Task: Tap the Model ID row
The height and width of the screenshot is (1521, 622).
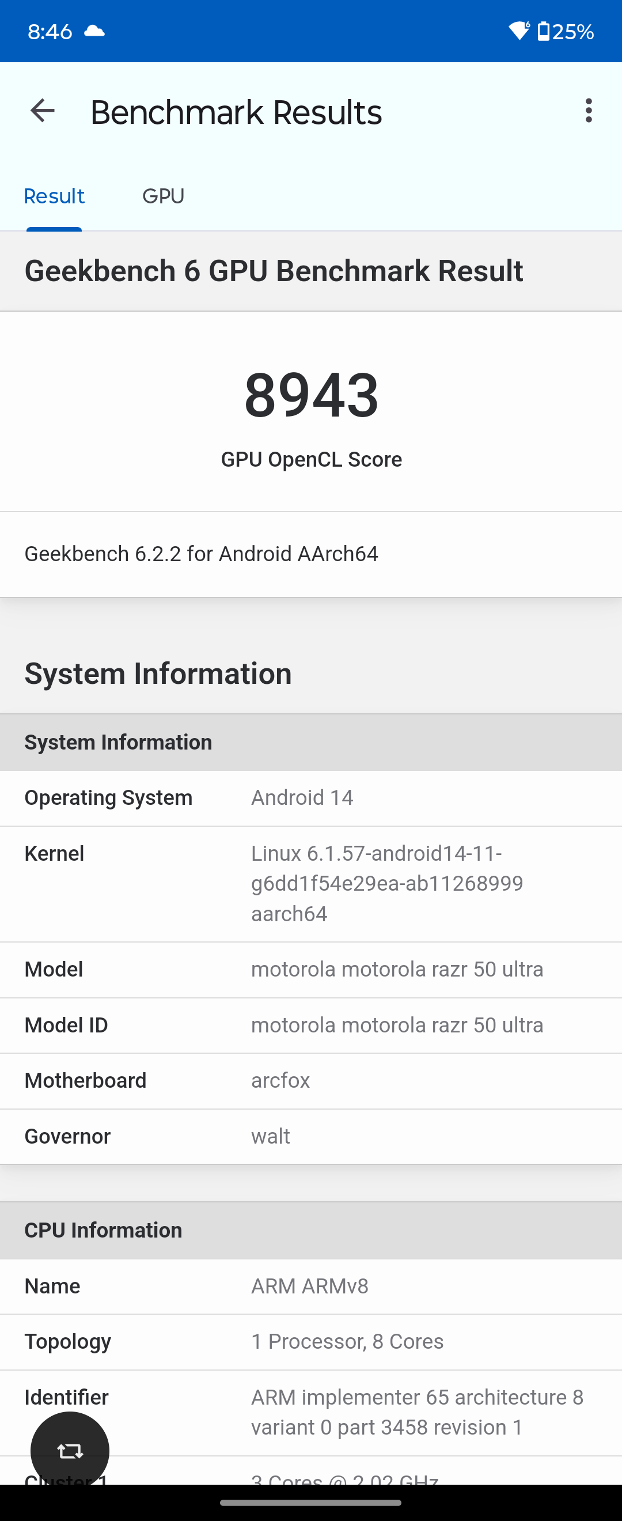Action: [x=311, y=1025]
